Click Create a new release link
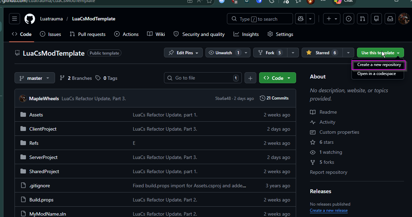Image resolution: width=412 pixels, height=217 pixels. 329,210
